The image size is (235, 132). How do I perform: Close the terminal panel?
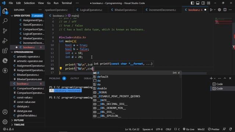click(230, 78)
